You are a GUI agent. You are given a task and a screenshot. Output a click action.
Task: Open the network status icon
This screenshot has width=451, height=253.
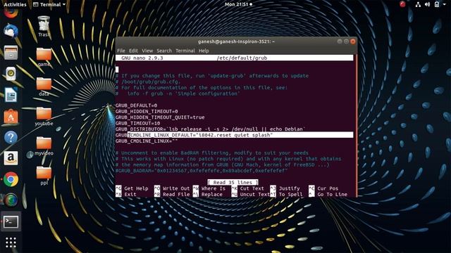click(418, 4)
